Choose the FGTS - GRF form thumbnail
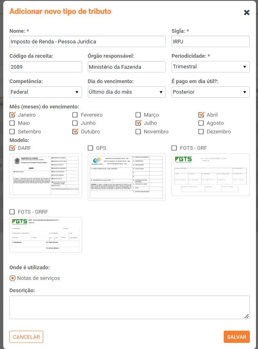258x349 pixels. coord(210,175)
